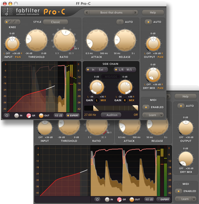Go to next preset arrow in front window
Image resolution: width=199 pixels, height=204 pixels.
pos(135,12)
